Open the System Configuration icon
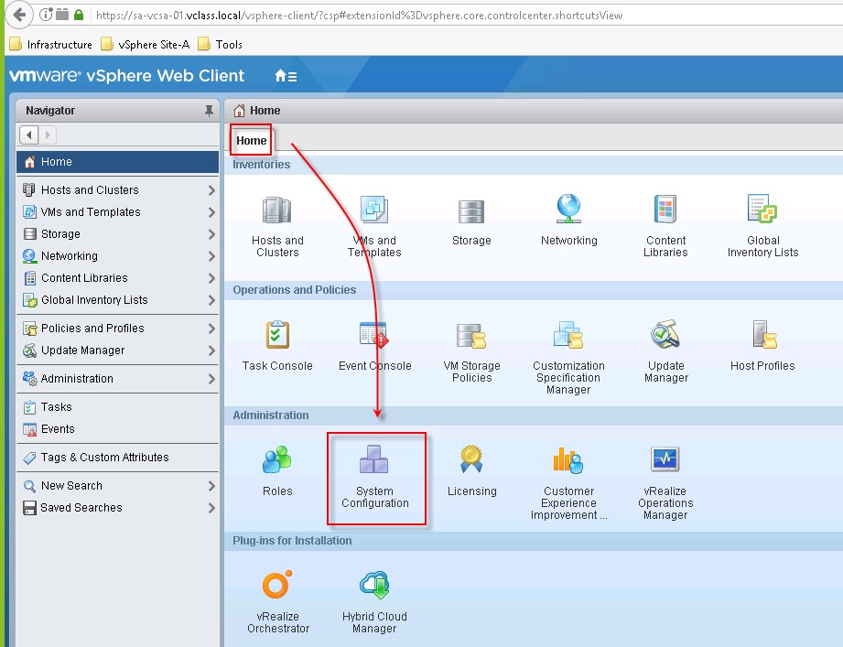The image size is (843, 647). point(374,459)
